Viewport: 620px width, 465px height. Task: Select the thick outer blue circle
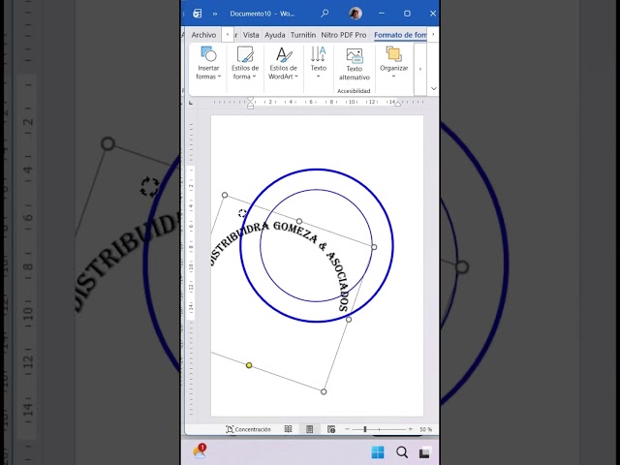(x=317, y=170)
